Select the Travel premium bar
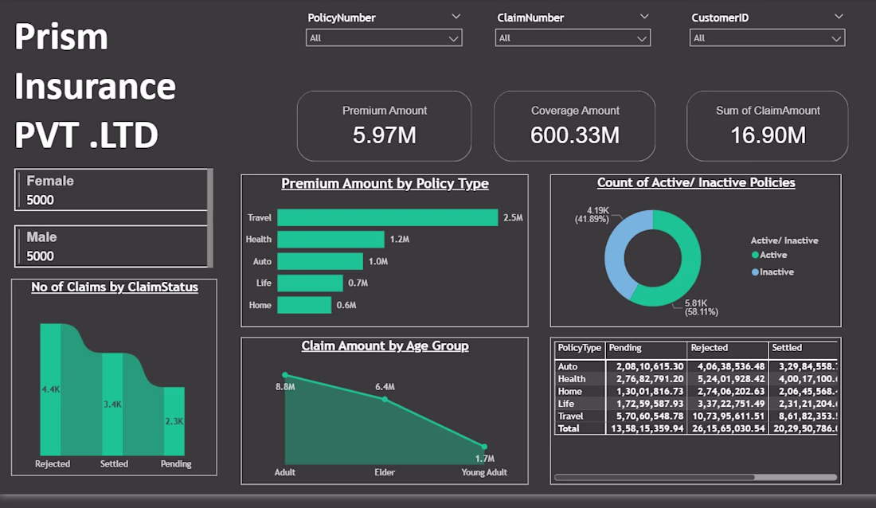876x508 pixels. (x=388, y=217)
